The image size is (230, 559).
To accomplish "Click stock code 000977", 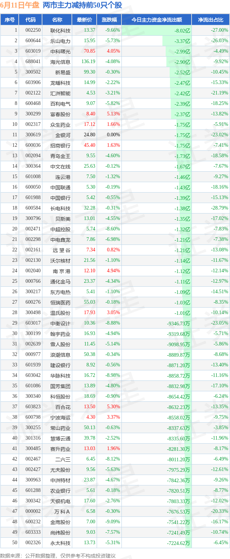I will (33, 355).
